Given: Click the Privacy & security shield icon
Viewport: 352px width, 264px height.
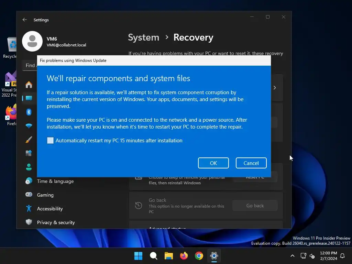Looking at the screenshot, I should coord(29,222).
